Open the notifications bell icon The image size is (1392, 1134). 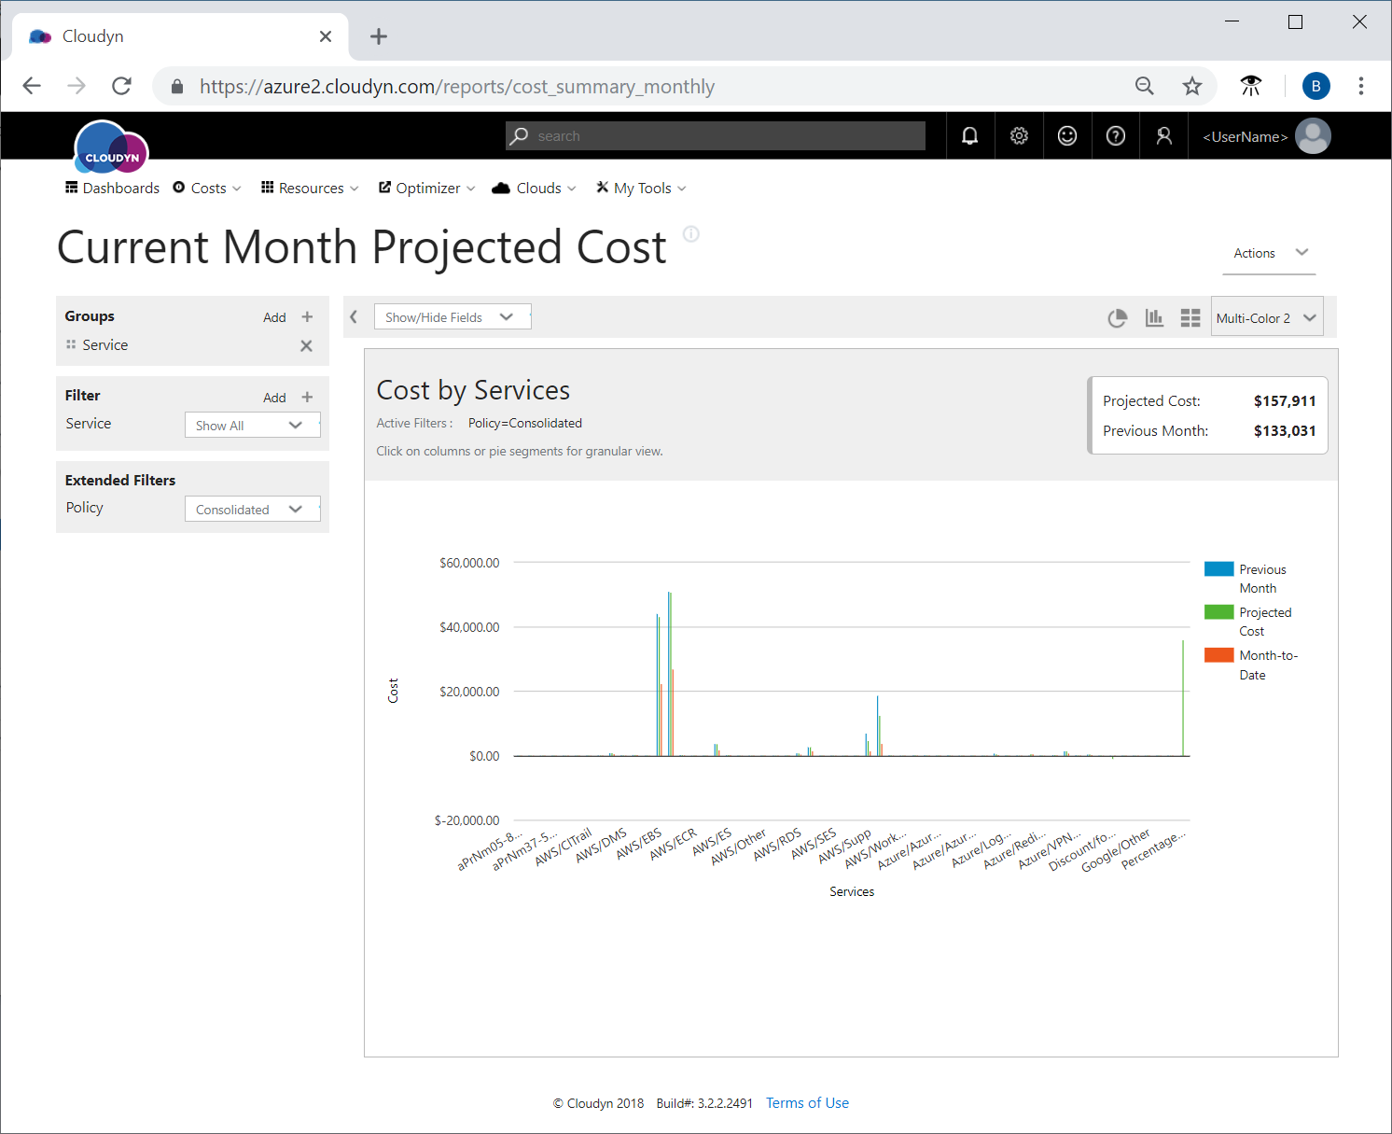[x=970, y=136]
